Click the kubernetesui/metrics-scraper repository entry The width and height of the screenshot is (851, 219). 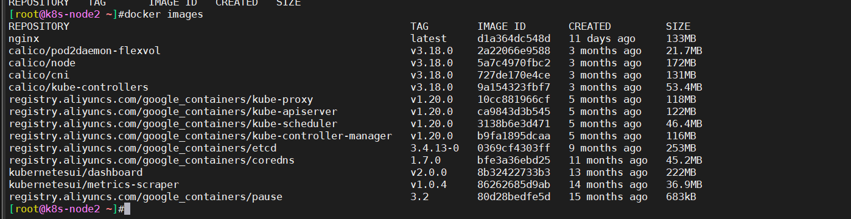[x=94, y=185]
